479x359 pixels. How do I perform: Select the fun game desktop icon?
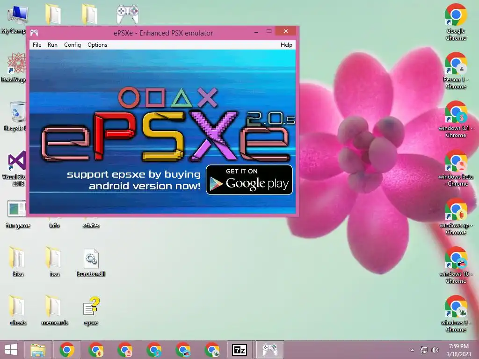(x=18, y=214)
